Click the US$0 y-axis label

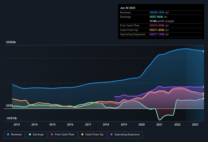pyautogui.click(x=9, y=105)
